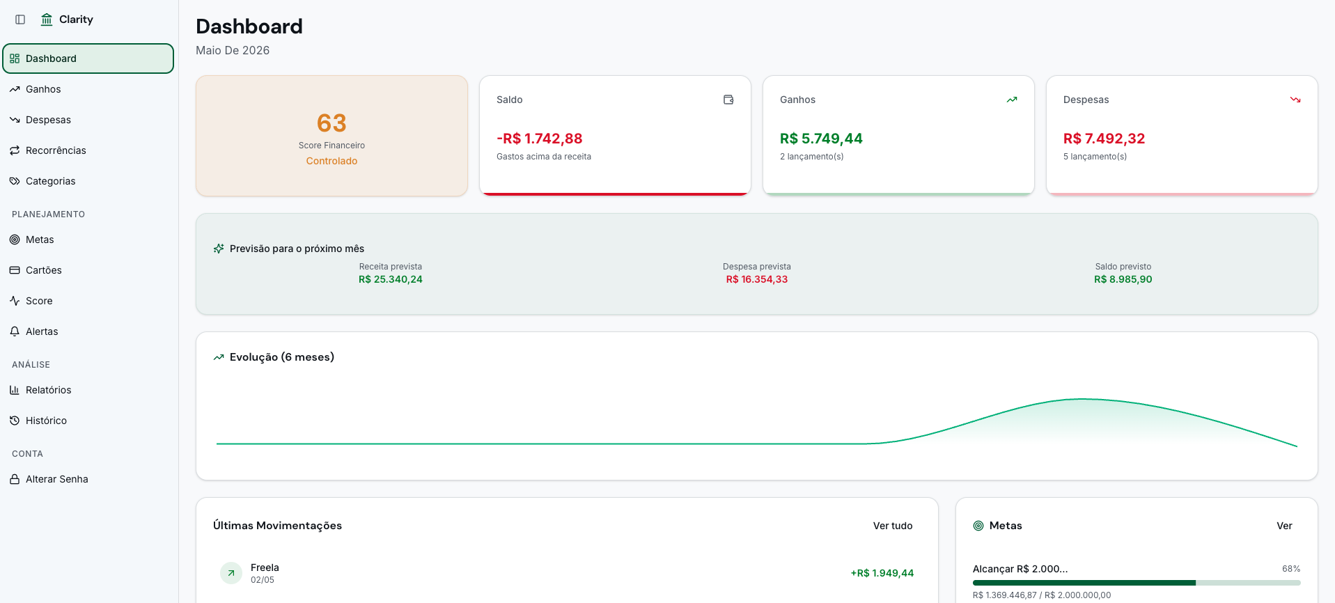Open the Saldo summary card

(x=615, y=136)
